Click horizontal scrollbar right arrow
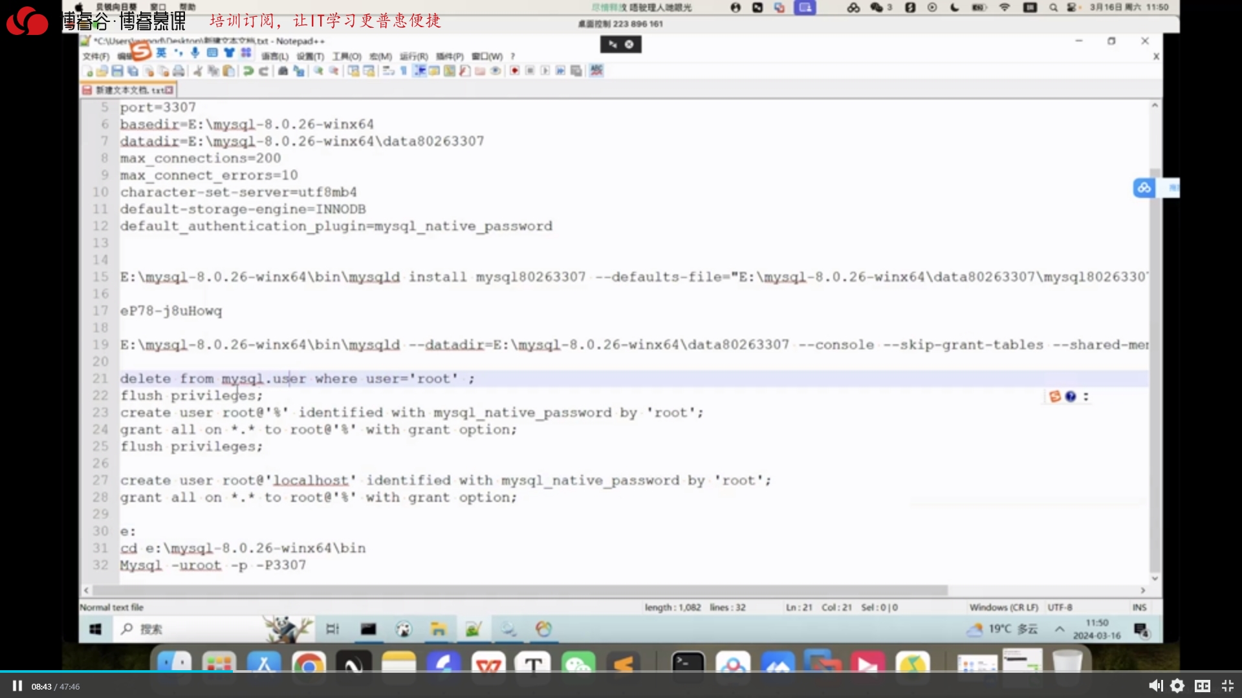Viewport: 1242px width, 698px height. pos(1143,590)
